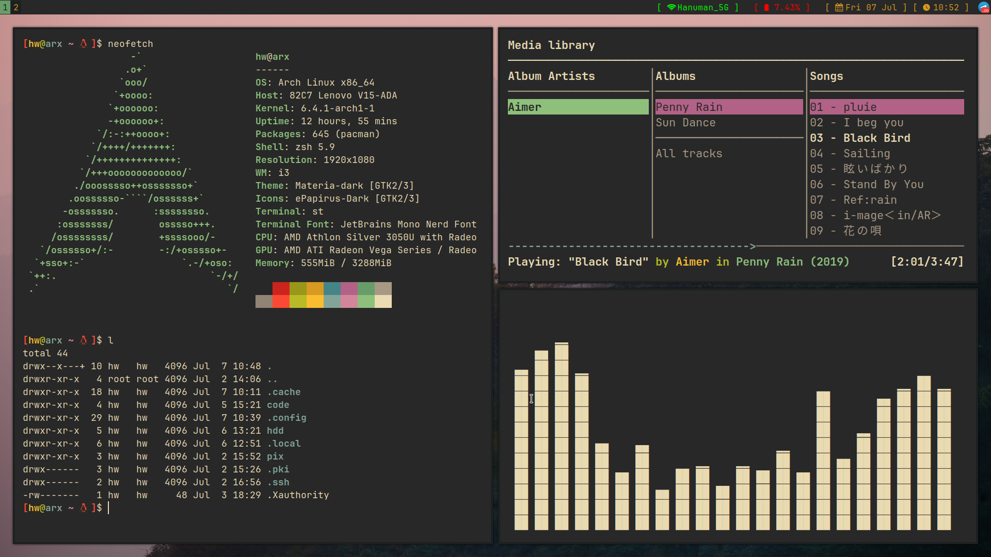Viewport: 991px width, 557px height.
Task: Click the penguin icon in neofetch prompt
Action: 84,44
